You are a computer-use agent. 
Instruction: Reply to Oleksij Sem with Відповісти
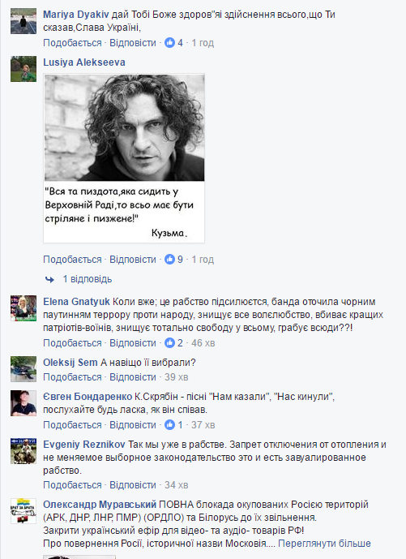point(133,376)
